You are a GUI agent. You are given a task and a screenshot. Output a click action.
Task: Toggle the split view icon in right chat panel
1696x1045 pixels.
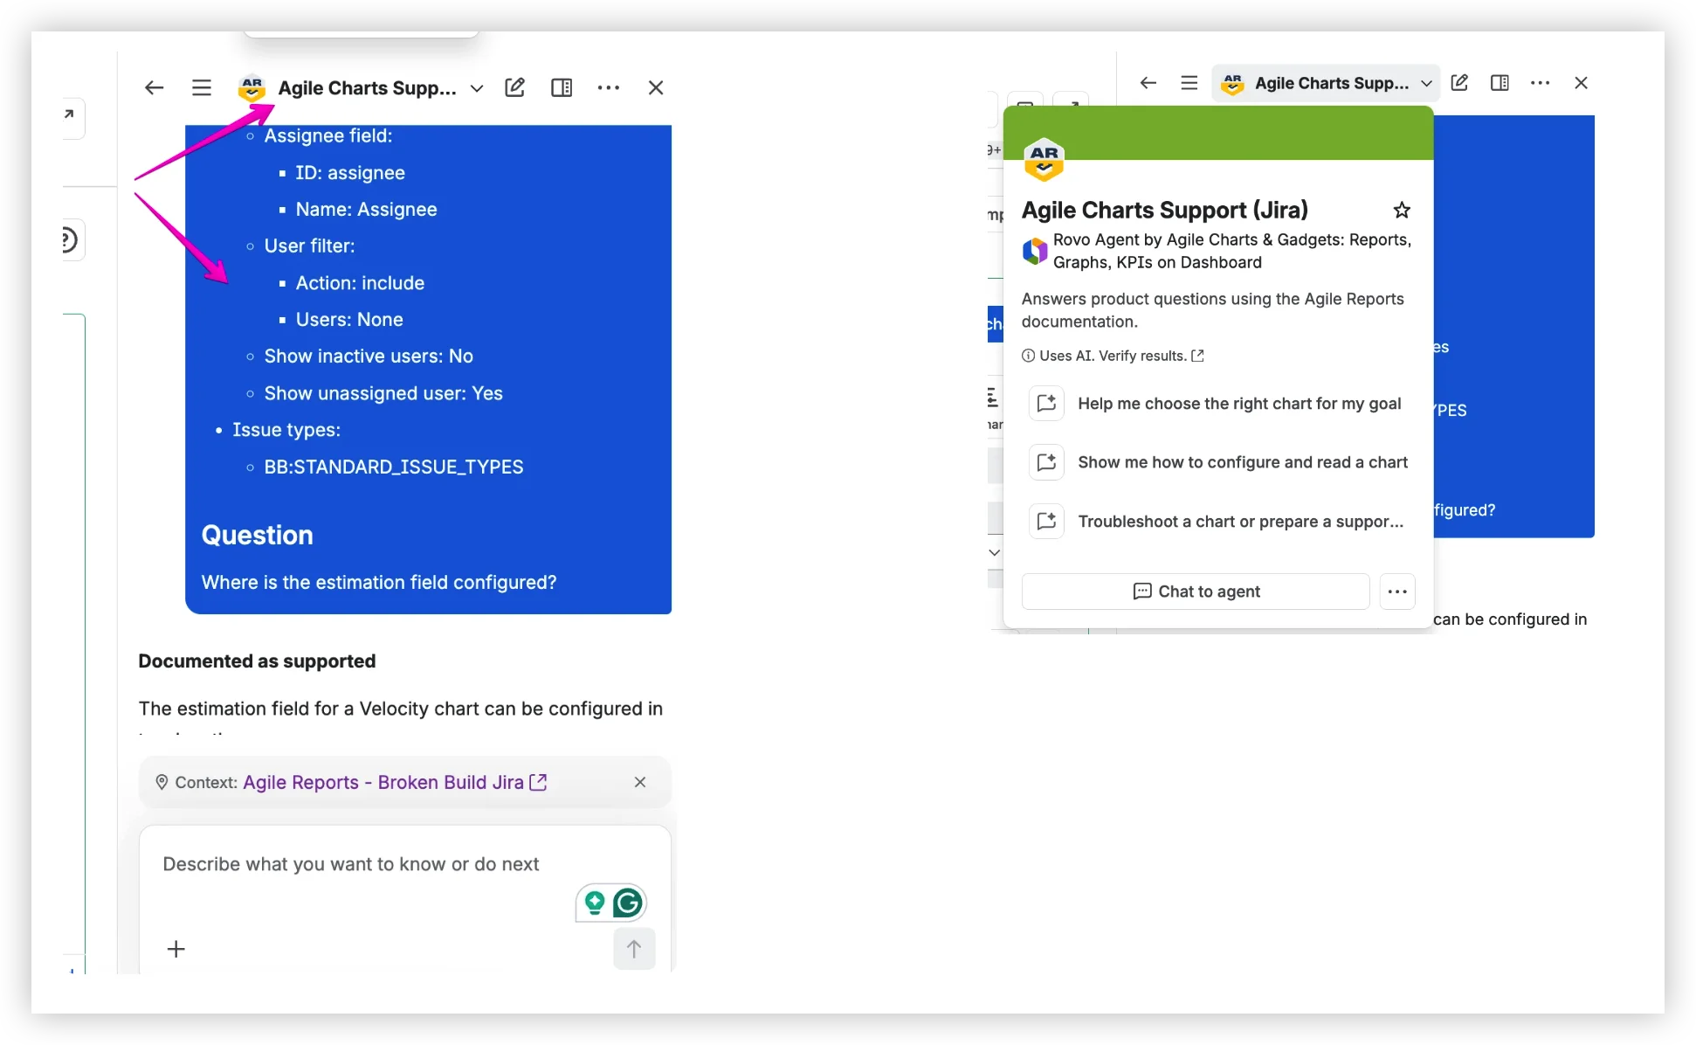tap(1500, 83)
